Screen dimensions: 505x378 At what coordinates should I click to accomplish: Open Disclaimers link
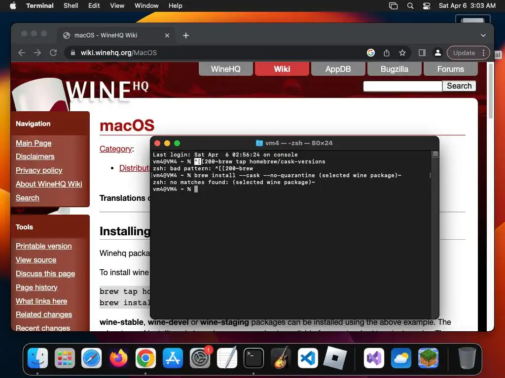point(35,157)
